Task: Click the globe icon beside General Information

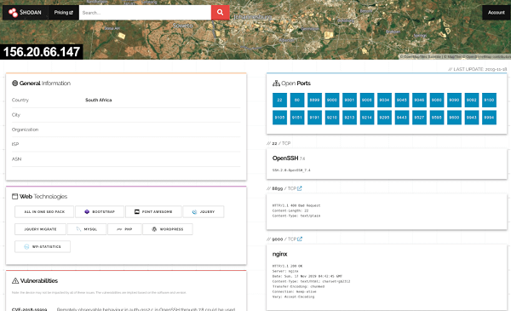Action: (x=14, y=84)
